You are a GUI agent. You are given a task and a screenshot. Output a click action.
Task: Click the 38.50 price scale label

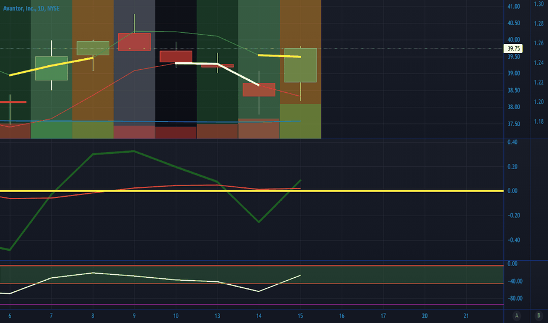click(514, 90)
